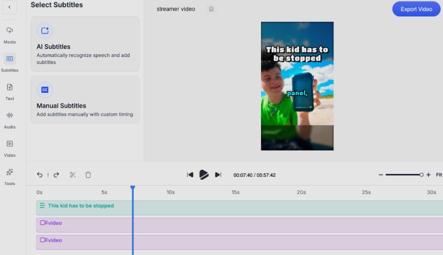
Task: Click Export Video
Action: tap(416, 9)
